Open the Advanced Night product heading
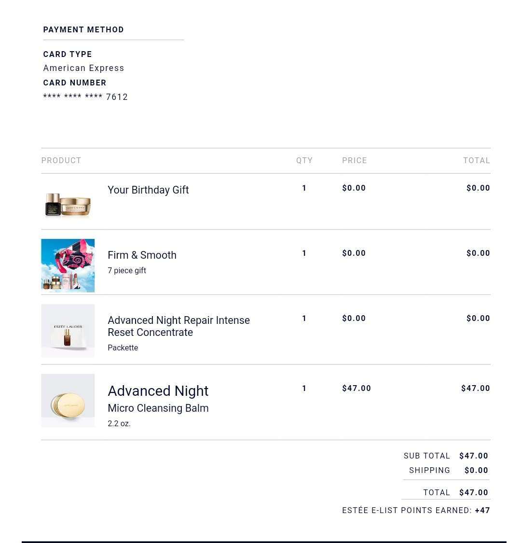Viewport: 521px width, 543px height. tap(158, 391)
